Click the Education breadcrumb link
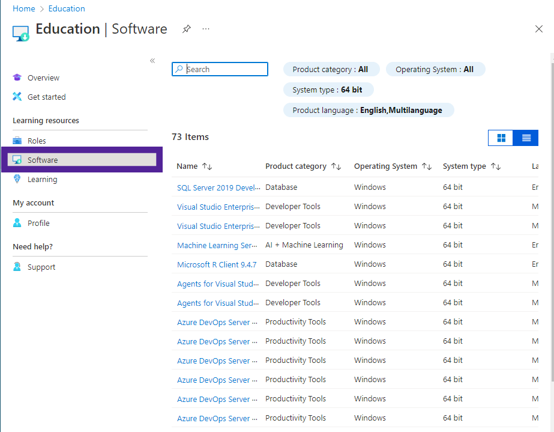 [x=67, y=8]
